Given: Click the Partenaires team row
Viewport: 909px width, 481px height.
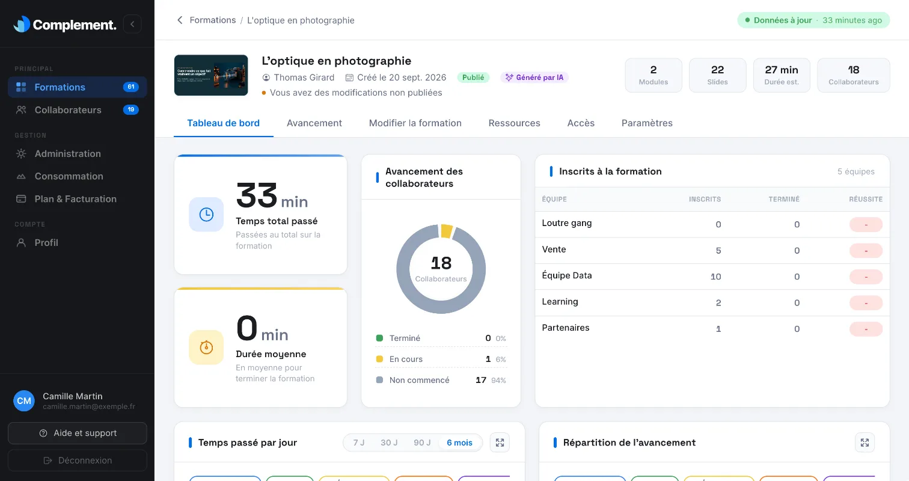Looking at the screenshot, I should (x=712, y=329).
